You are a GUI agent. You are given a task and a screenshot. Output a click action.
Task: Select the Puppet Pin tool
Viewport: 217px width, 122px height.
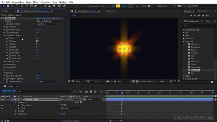[64, 6]
